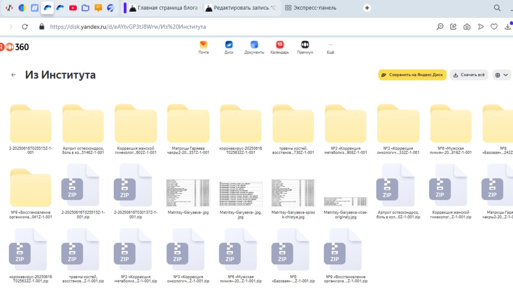This screenshot has height=288, width=513.
Task: Select Артрит остеохондроз zip archive
Action: tap(398, 191)
